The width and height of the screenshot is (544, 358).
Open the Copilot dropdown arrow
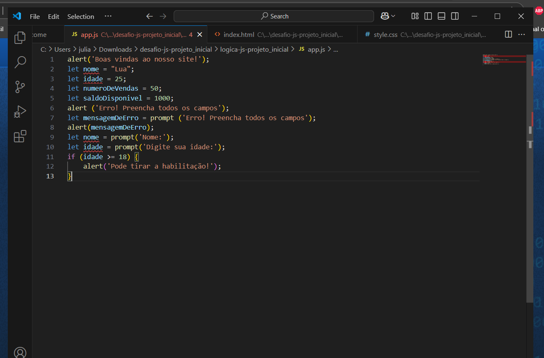tap(393, 16)
